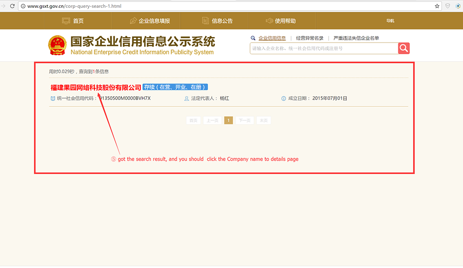Click the 下一页 pagination button
463x268 pixels.
coord(244,120)
